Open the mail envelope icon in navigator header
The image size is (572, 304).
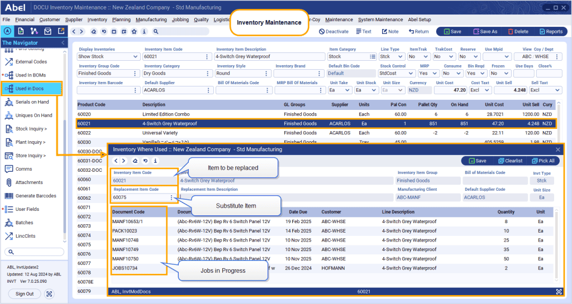tap(47, 31)
